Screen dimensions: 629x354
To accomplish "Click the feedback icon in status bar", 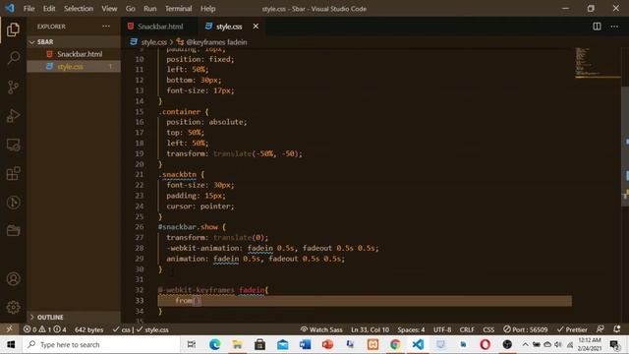I will coord(600,329).
